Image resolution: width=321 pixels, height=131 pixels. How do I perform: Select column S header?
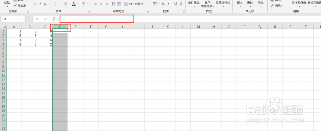290,27
